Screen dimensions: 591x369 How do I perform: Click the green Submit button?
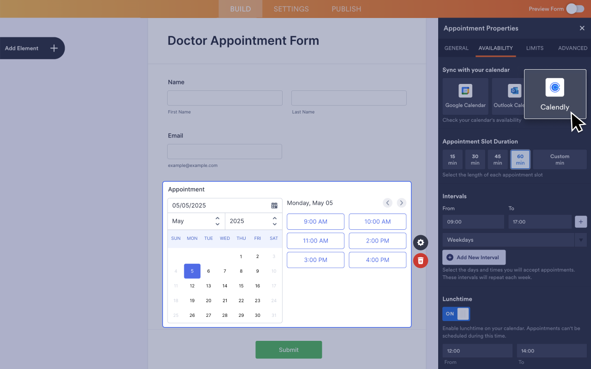289,350
